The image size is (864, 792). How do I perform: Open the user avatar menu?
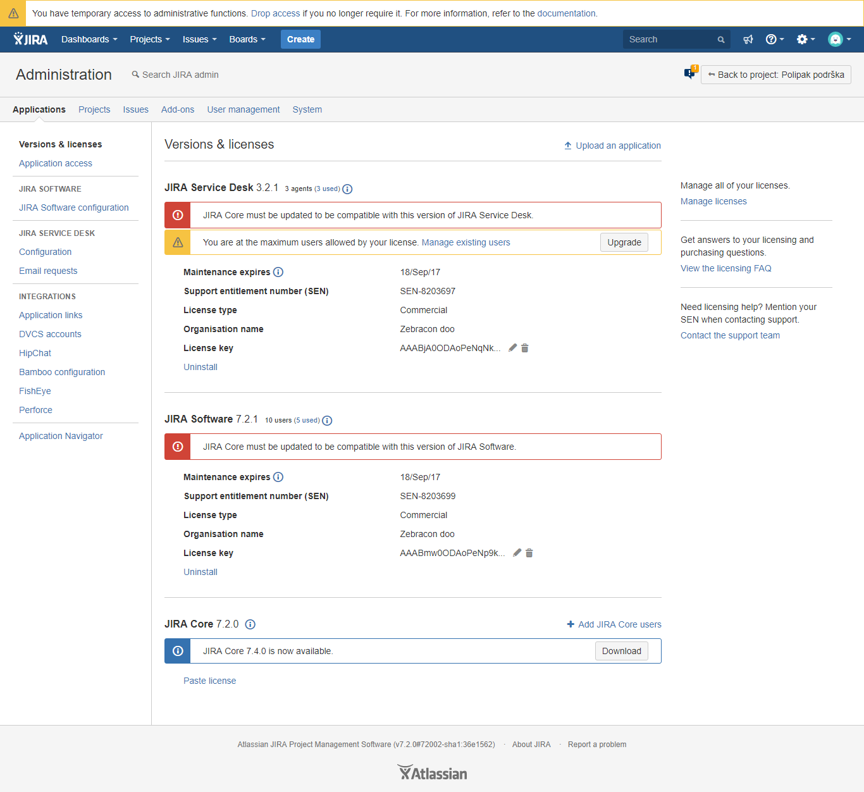pyautogui.click(x=836, y=39)
